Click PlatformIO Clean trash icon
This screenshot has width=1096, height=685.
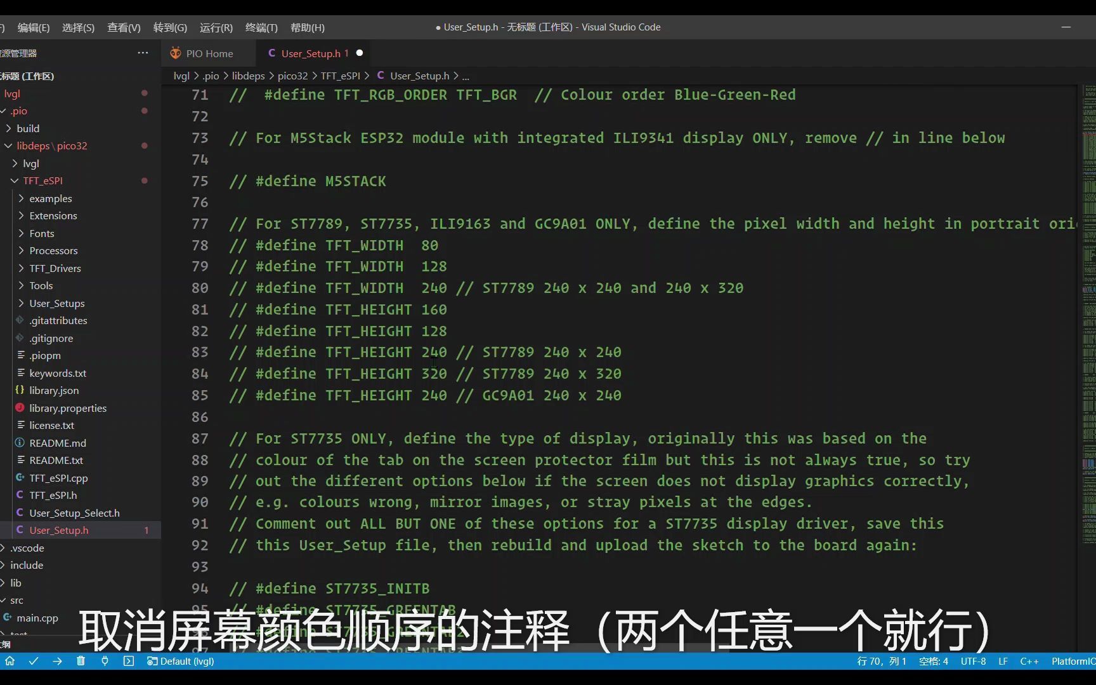81,661
